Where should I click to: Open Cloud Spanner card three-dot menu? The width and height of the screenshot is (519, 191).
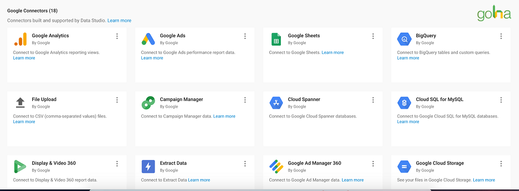point(373,100)
